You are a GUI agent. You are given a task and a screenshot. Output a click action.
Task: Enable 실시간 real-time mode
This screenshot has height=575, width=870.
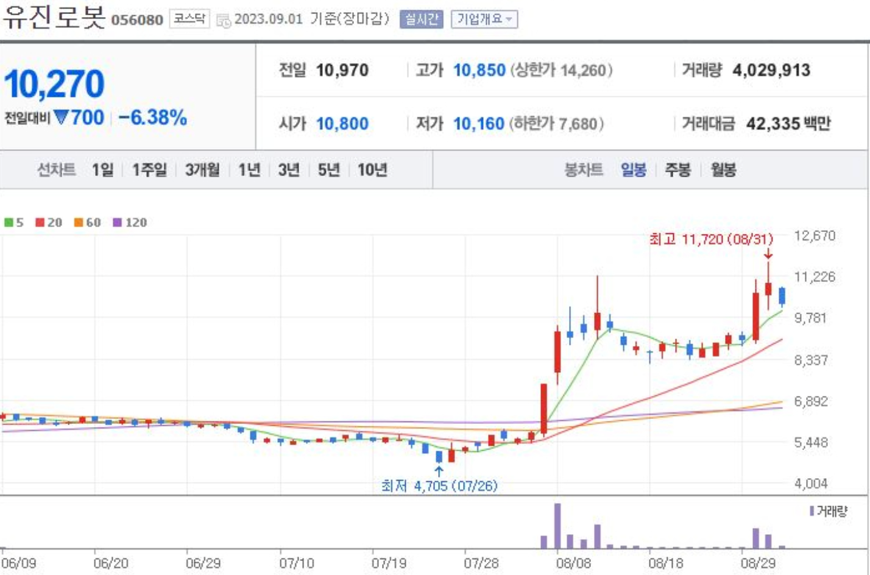click(420, 19)
